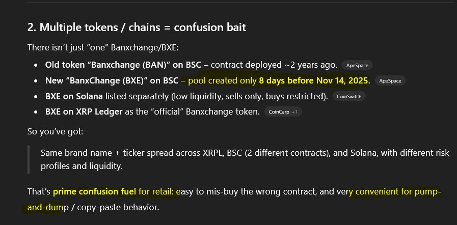Click the highlighted text "convenient for pump-"
457x225 pixels.
coord(398,192)
